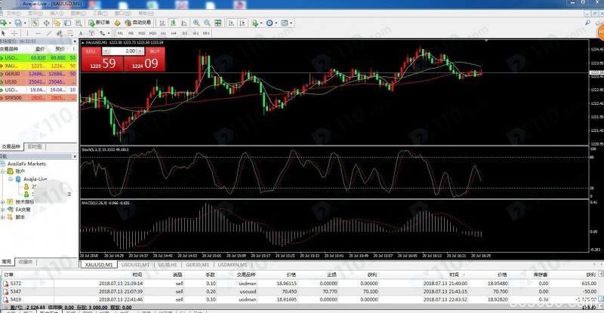This screenshot has height=313, width=604.
Task: Select the Crosshair tool
Action: (x=14, y=33)
